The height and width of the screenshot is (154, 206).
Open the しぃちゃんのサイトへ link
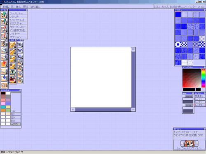189,148
